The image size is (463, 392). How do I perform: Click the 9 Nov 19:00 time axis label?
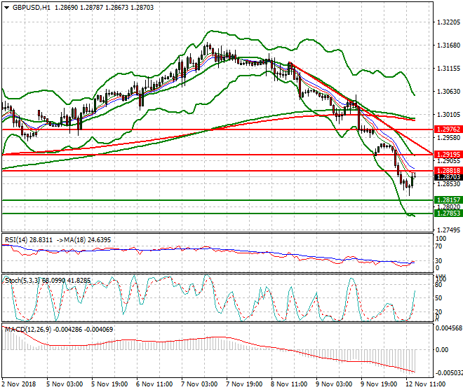point(379,384)
